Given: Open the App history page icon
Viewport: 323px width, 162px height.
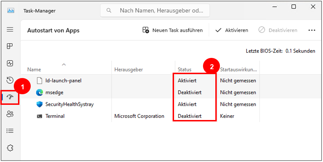Looking at the screenshot, I should (10, 80).
